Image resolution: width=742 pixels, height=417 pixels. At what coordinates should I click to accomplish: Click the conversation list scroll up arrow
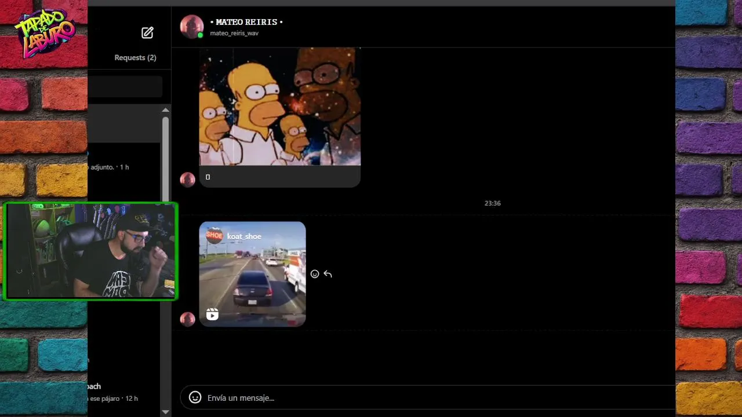pos(165,109)
